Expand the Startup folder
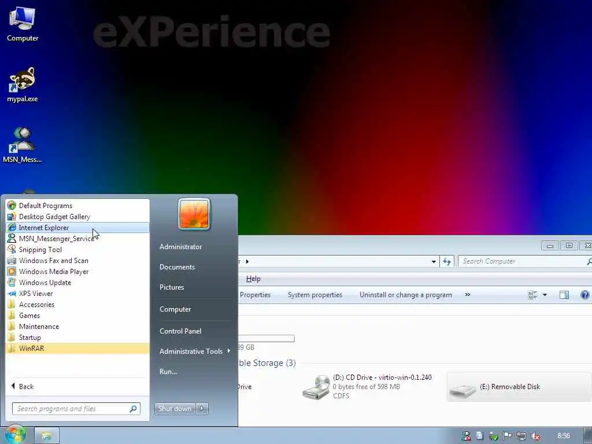The height and width of the screenshot is (444, 592). pyautogui.click(x=77, y=337)
